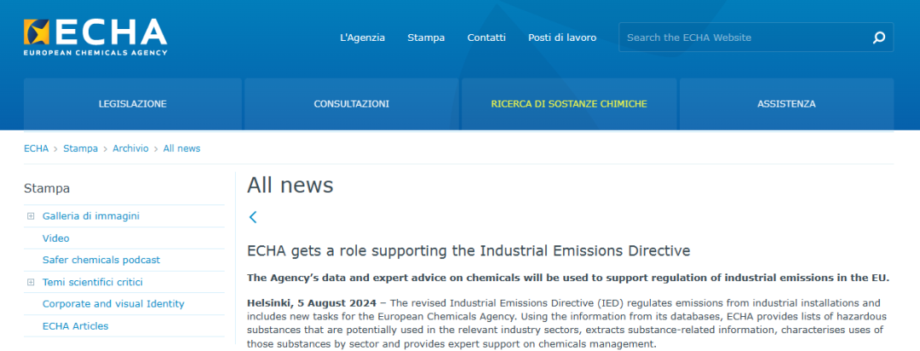This screenshot has height=351, width=920.
Task: Click Archivio in the breadcrumb
Action: (130, 148)
